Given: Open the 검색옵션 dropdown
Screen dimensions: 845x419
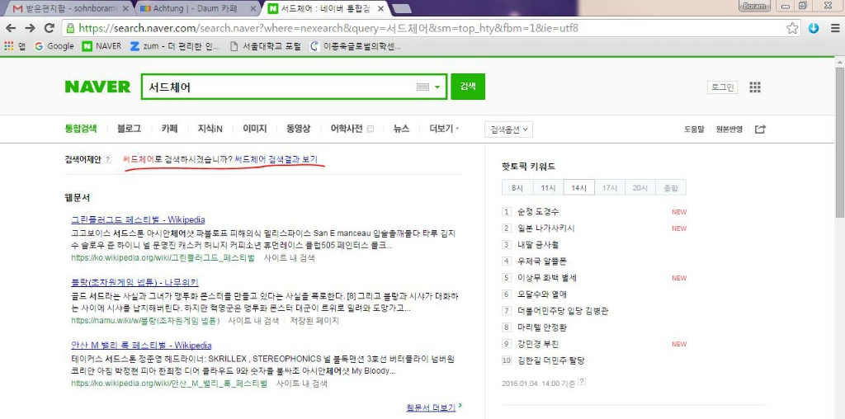Looking at the screenshot, I should pyautogui.click(x=508, y=129).
